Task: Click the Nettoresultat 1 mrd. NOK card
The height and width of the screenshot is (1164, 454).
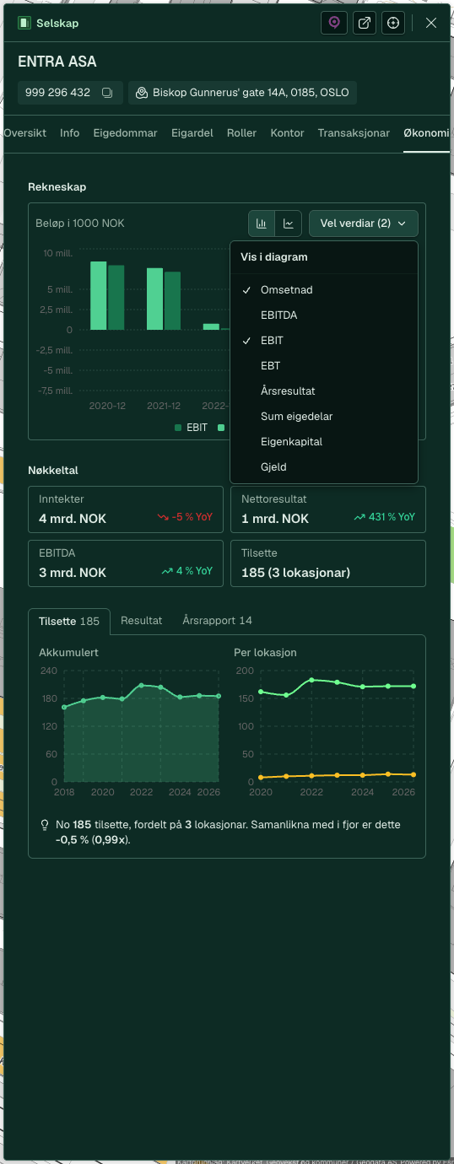Action: (328, 509)
